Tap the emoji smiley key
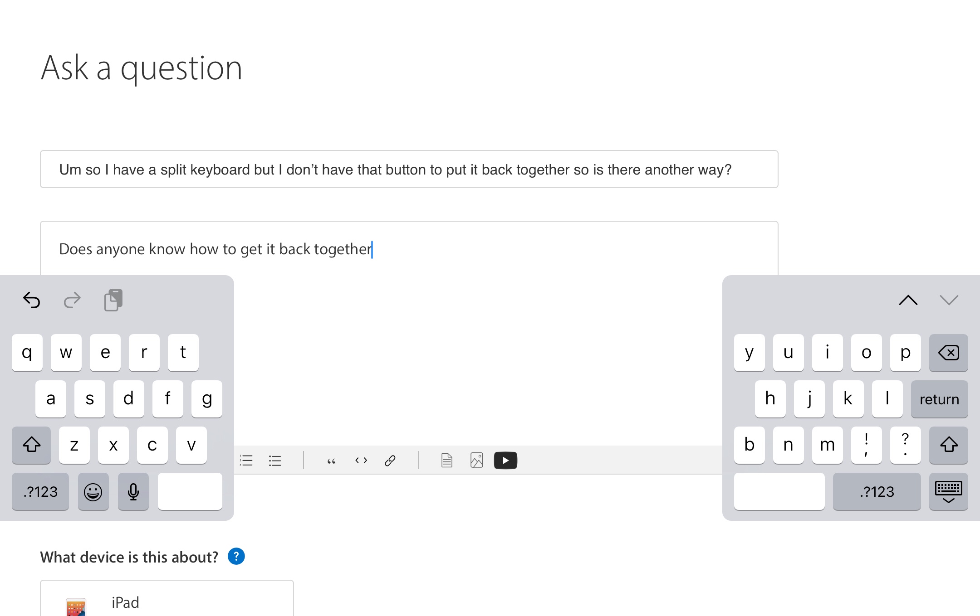This screenshot has width=980, height=616. tap(93, 492)
